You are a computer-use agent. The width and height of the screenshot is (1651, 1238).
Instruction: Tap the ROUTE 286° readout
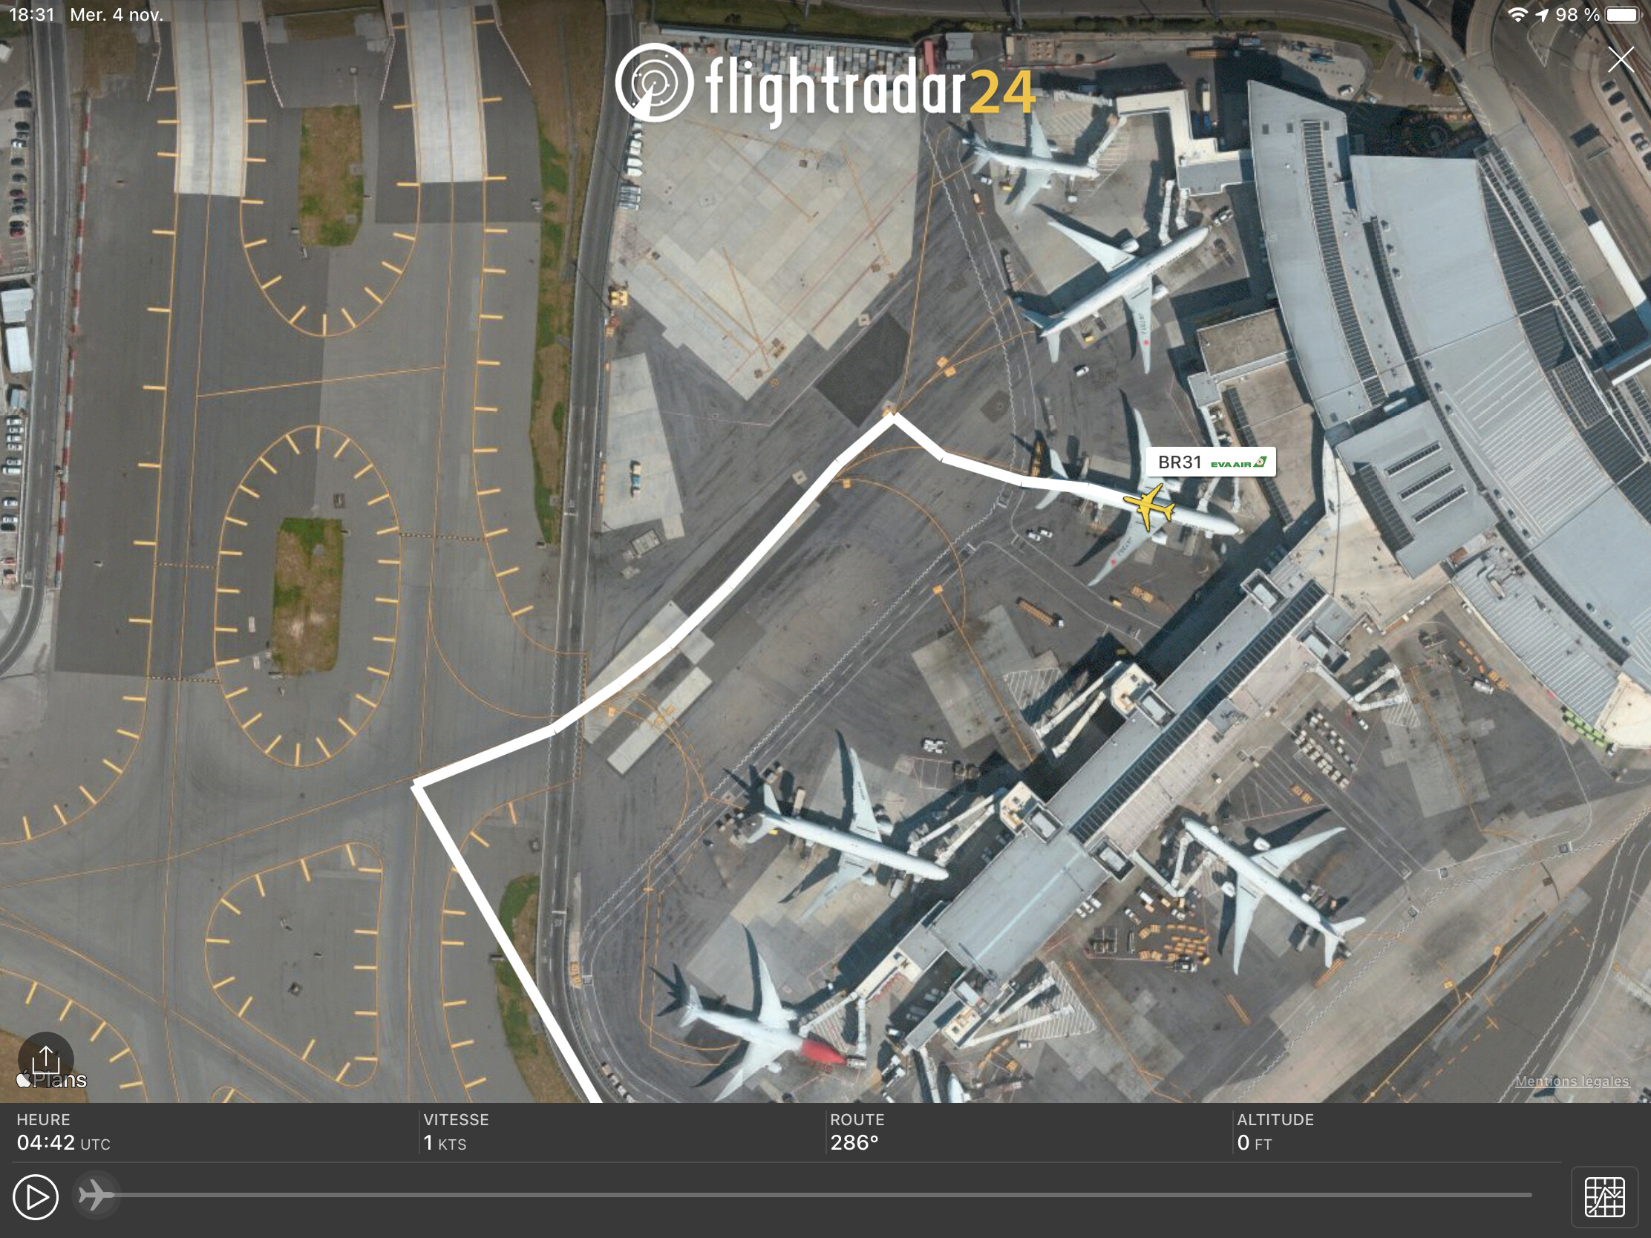(857, 1132)
